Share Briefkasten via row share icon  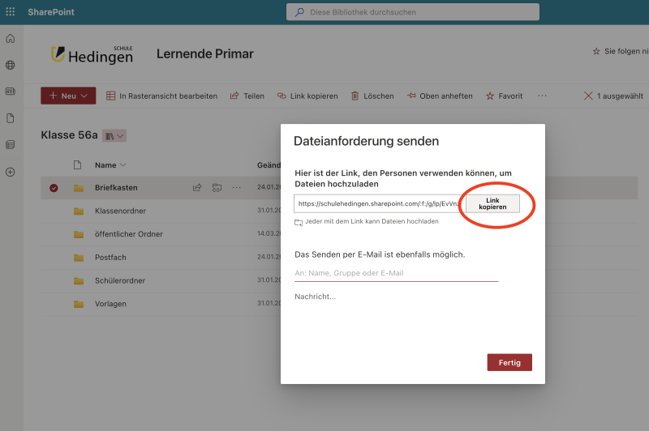197,187
